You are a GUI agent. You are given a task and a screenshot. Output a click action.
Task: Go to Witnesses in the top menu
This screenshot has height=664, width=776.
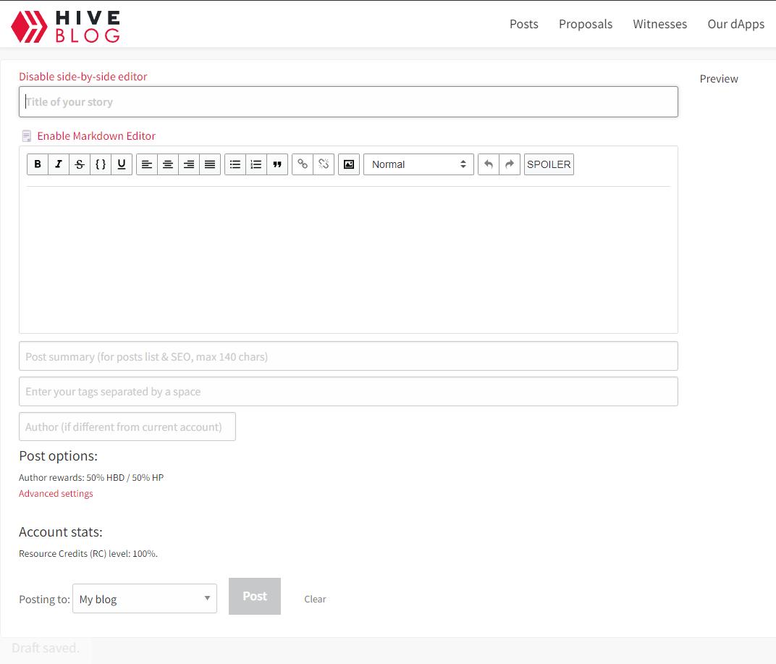(x=659, y=24)
